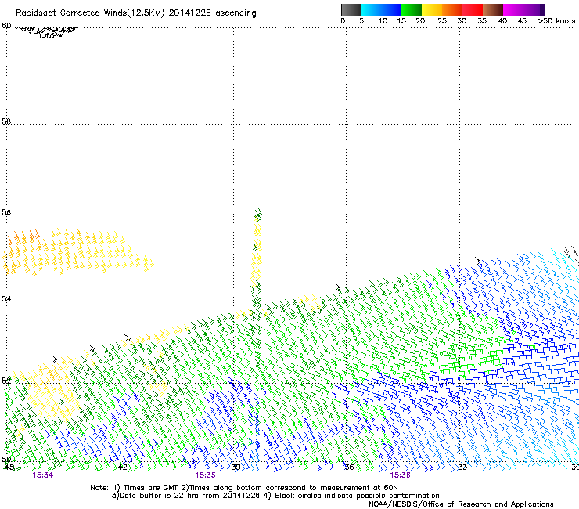Click the '15:36' time label
579x509 pixels.
(401, 475)
